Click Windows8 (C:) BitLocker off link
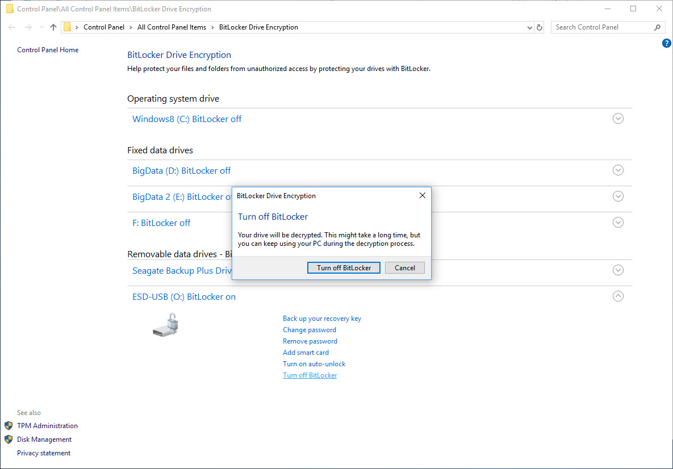The height and width of the screenshot is (469, 673). point(187,119)
